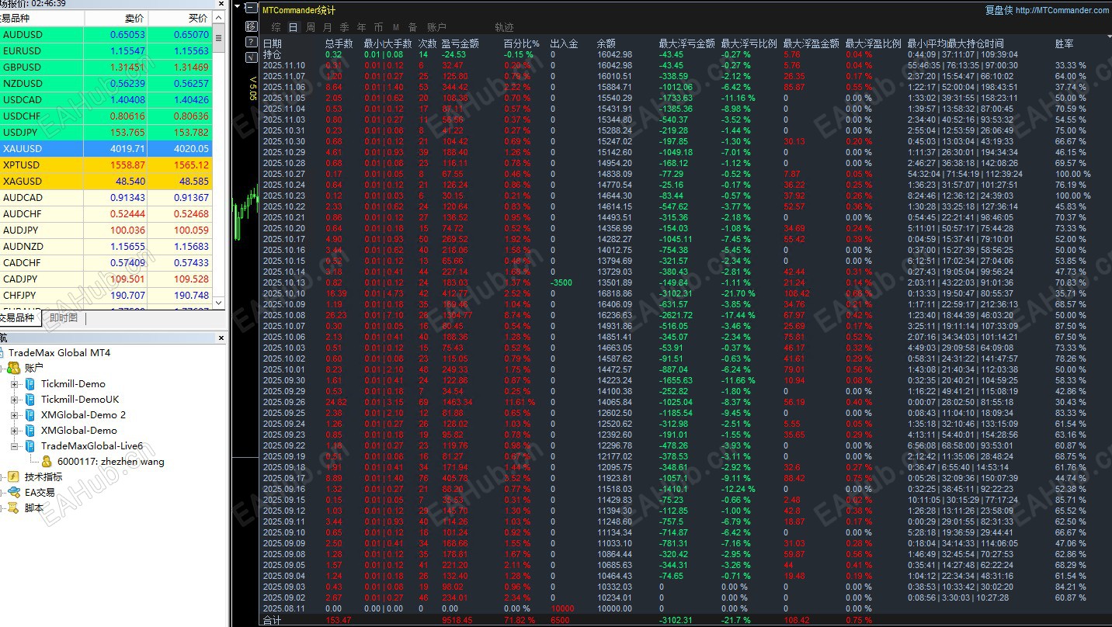The image size is (1112, 627).
Task: Click the 2025.10.13 date row
Action: coord(284,282)
